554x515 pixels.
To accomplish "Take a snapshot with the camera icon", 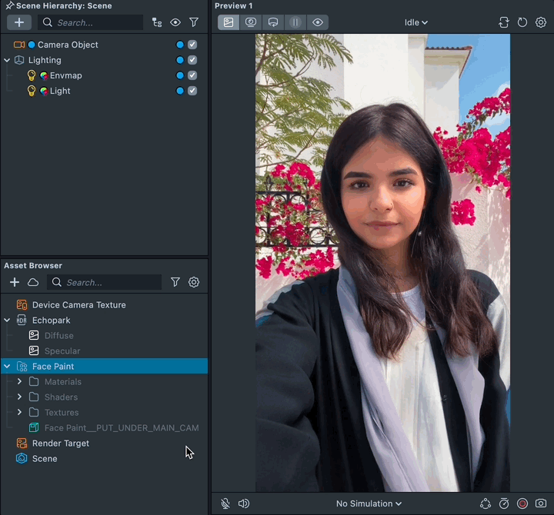I will click(541, 503).
